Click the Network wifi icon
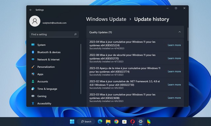211x126 pixels. [33, 59]
